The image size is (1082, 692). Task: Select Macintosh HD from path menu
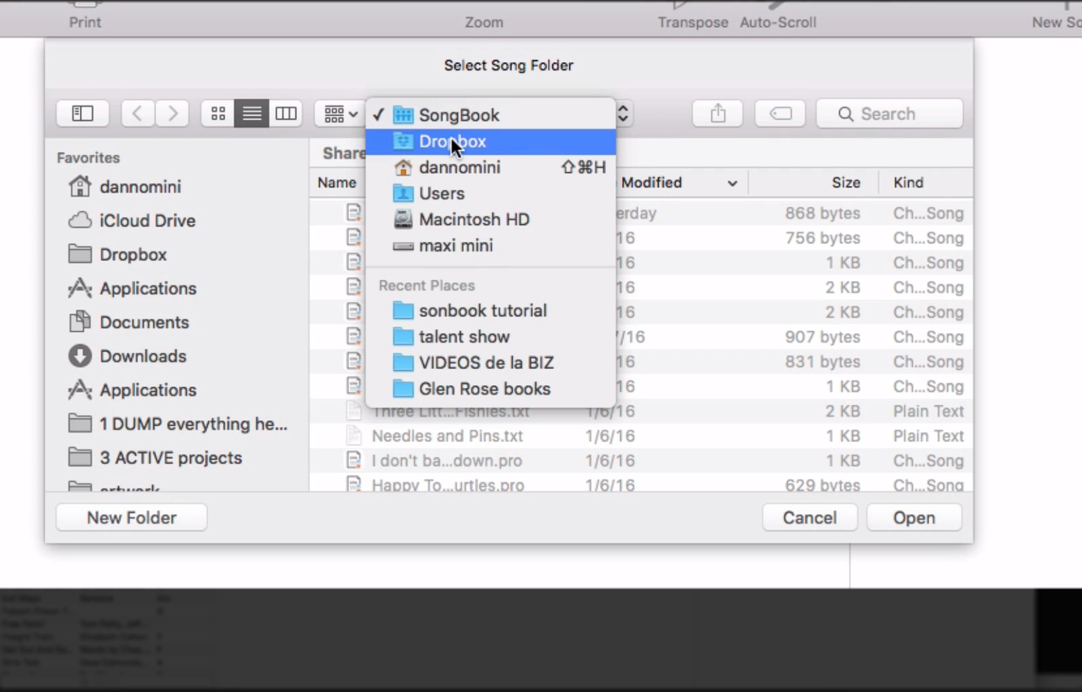tap(474, 220)
